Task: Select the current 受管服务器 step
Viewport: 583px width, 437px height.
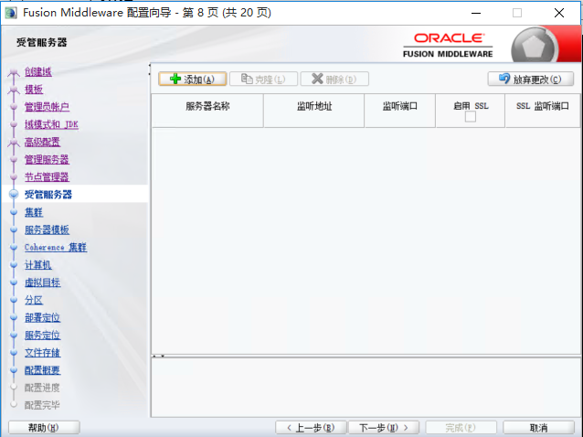Action: click(x=48, y=195)
